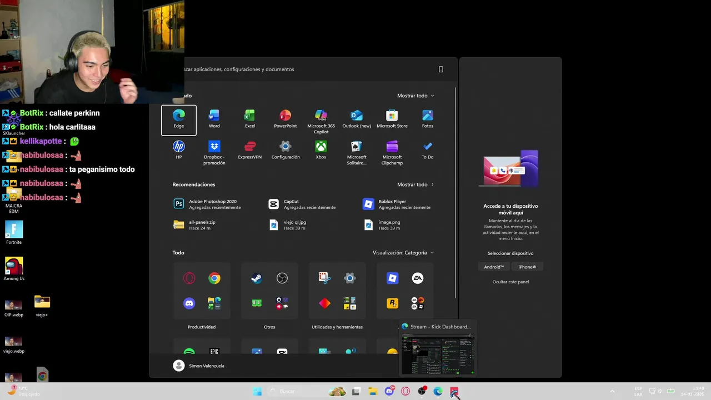Open File Explorer from the taskbar
This screenshot has height=400, width=711.
point(373,391)
